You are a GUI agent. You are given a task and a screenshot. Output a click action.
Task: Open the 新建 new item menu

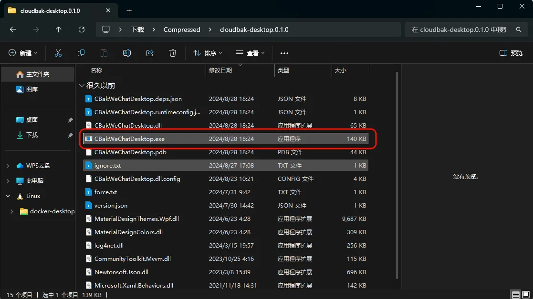(x=23, y=53)
